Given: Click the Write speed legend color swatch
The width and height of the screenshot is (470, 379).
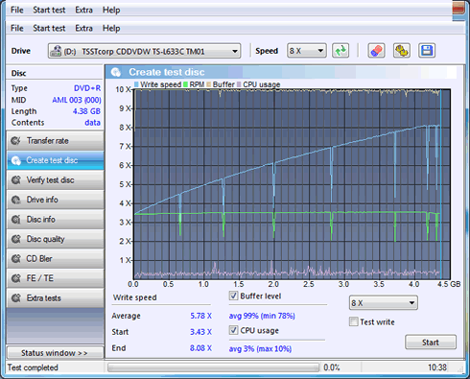Looking at the screenshot, I should (136, 84).
